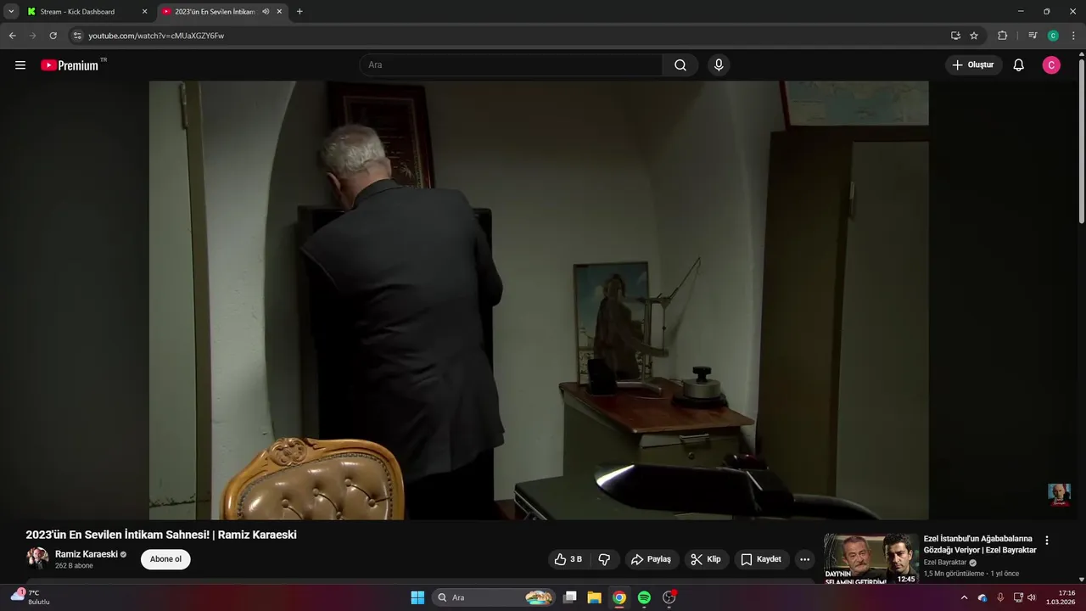Viewport: 1086px width, 611px height.
Task: Click the page vertical scrollbar
Action: [1081, 140]
